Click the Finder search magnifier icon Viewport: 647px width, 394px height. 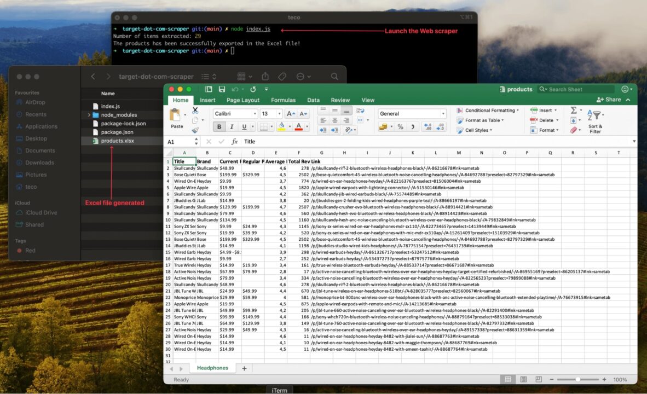point(334,76)
